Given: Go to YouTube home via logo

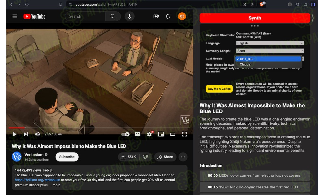Looking at the screenshot, I should 34,16.
